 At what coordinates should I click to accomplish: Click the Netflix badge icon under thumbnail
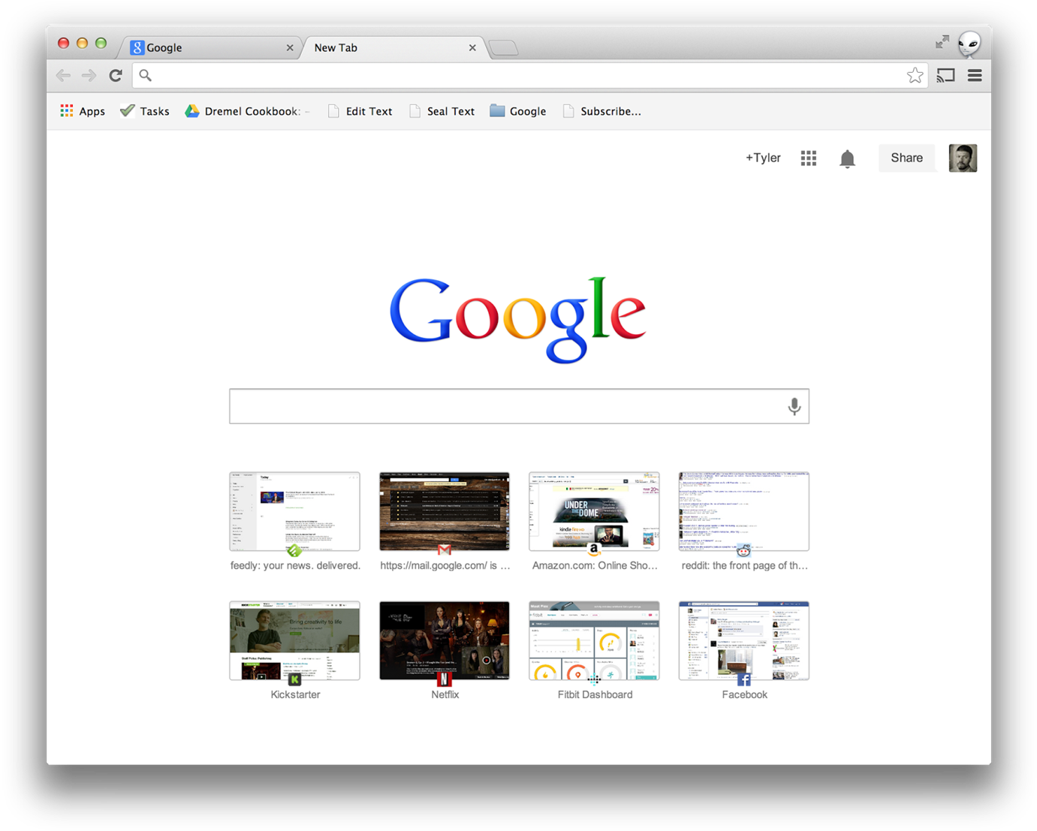[445, 679]
